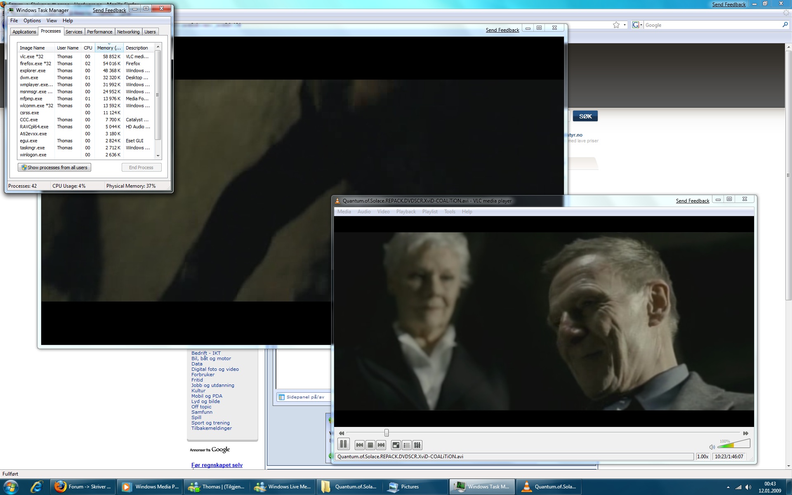Show VLC playlist button

407,445
